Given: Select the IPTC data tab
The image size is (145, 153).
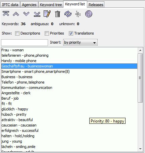Looking at the screenshot, I should 10,5.
